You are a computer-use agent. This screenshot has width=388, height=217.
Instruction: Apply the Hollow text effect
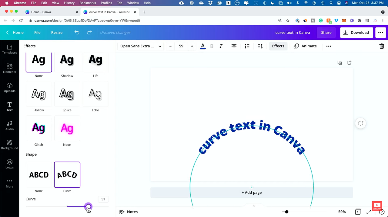[39, 94]
